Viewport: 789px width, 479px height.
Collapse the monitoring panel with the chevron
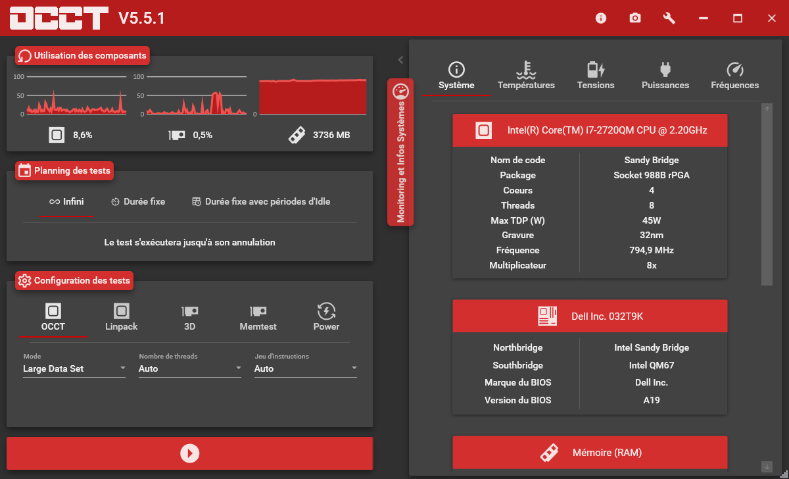(400, 60)
